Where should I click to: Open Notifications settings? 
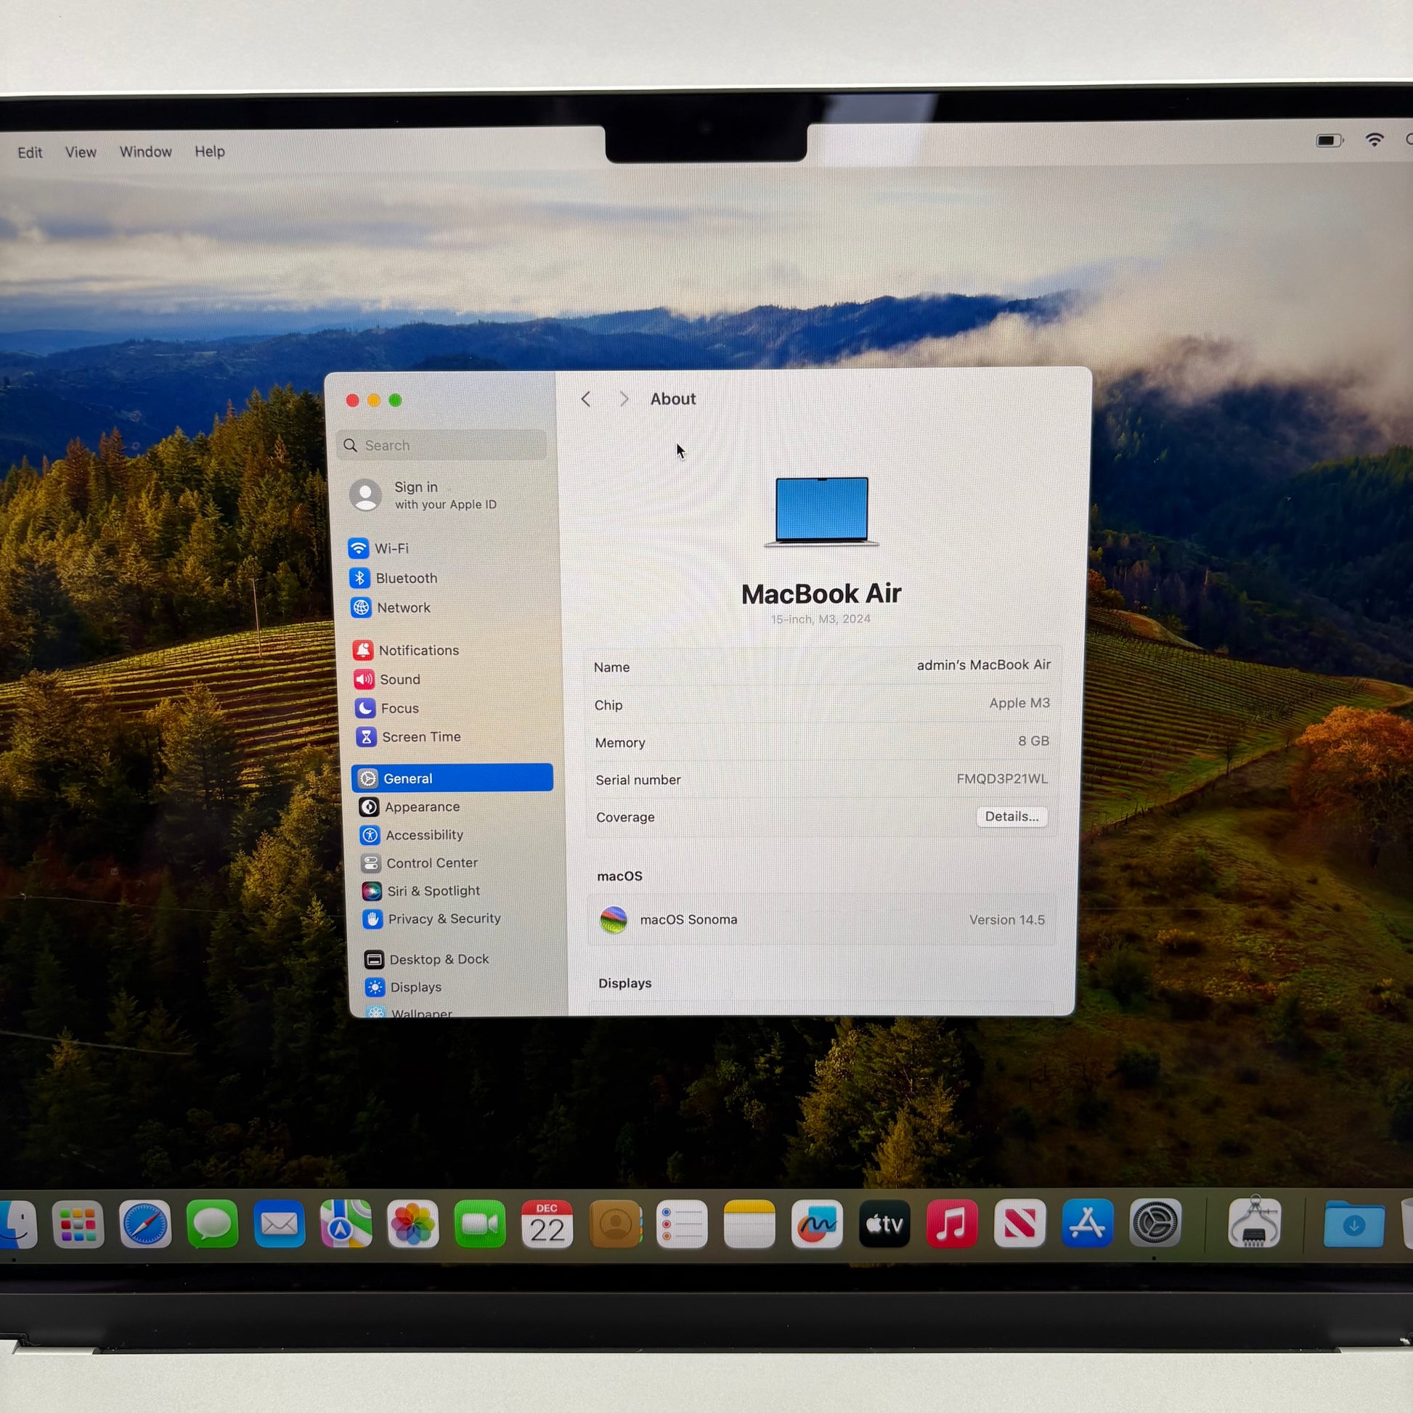pyautogui.click(x=418, y=650)
